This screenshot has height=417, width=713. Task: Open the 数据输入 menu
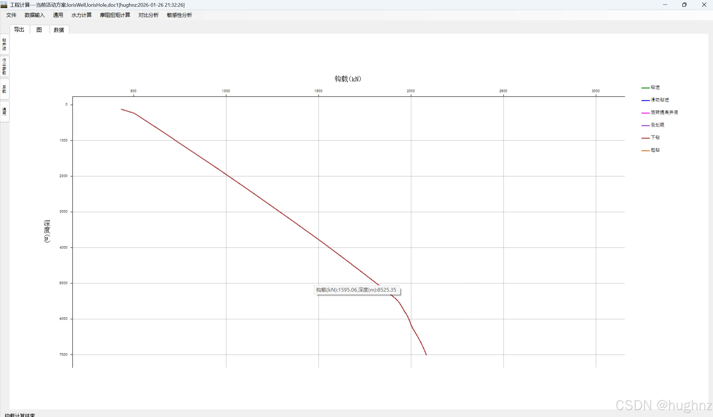35,15
